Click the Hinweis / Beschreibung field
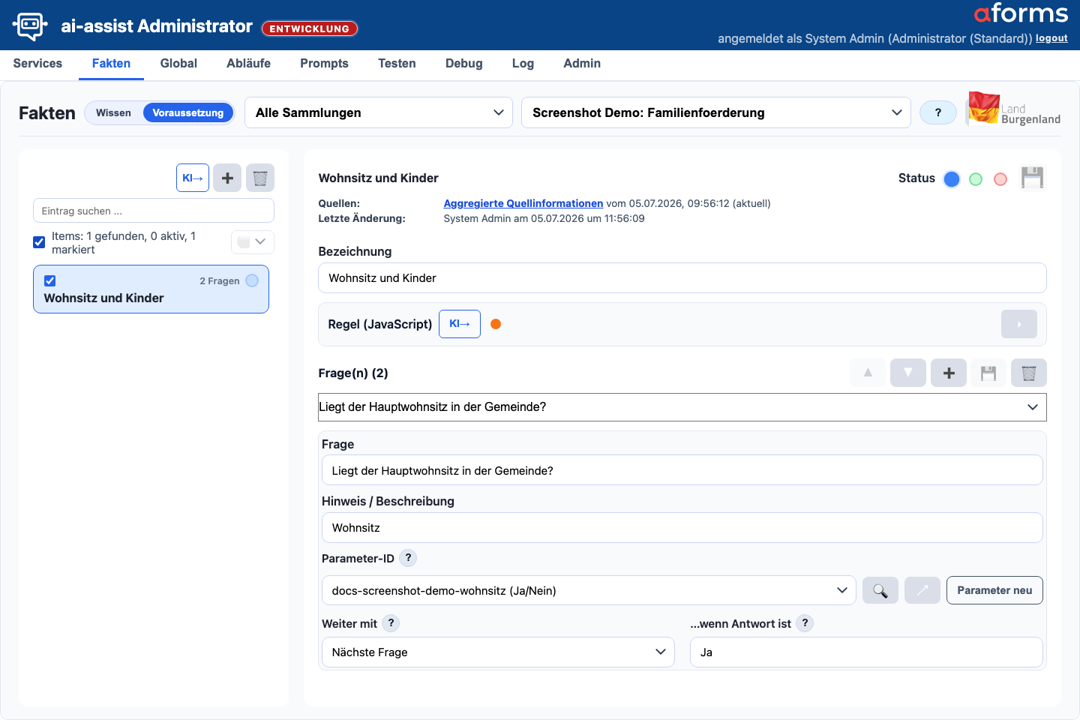Screen dimensions: 1080x720 point(682,527)
